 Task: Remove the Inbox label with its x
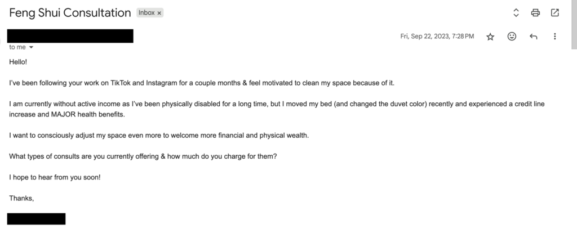[x=159, y=13]
